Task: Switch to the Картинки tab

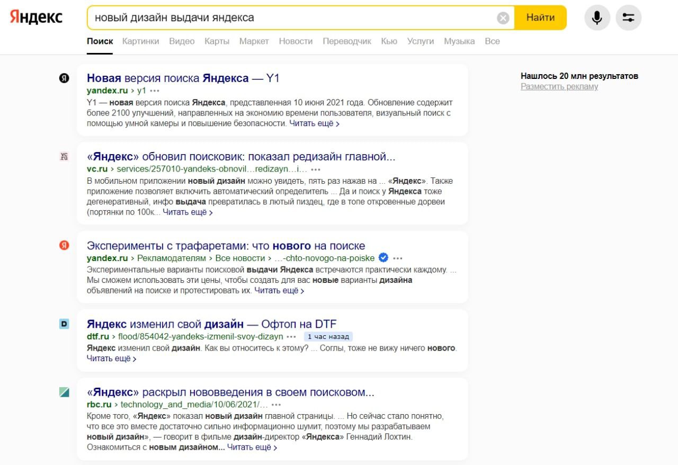Action: click(x=140, y=41)
